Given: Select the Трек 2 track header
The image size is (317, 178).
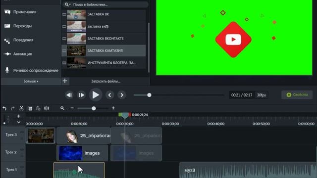Looking at the screenshot, I should (x=13, y=152).
